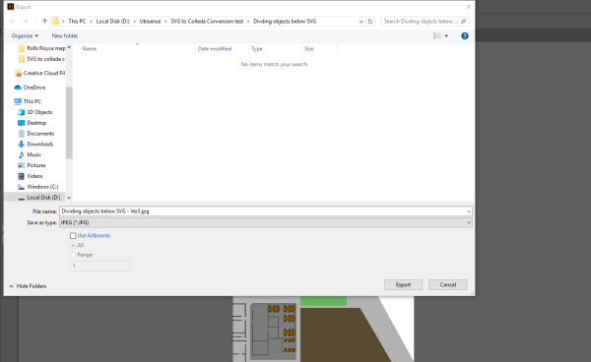
Task: Select Creative Cloud Files in sidebar
Action: coord(39,73)
